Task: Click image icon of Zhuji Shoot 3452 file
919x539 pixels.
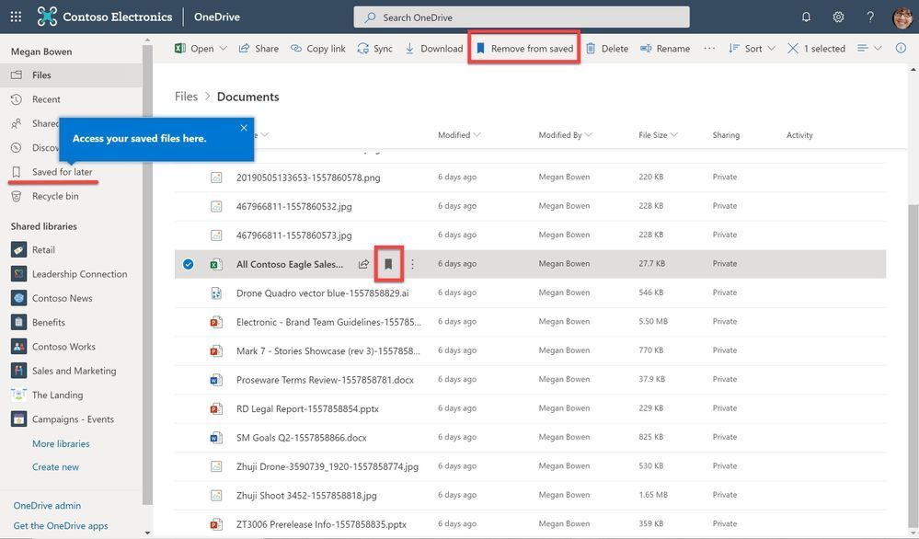Action: (x=216, y=495)
